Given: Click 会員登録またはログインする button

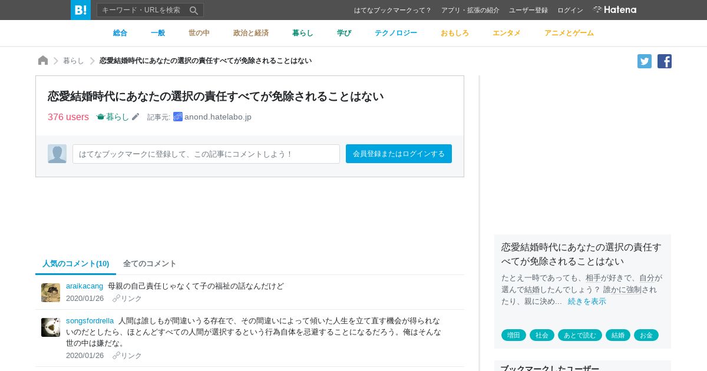Looking at the screenshot, I should click(399, 154).
